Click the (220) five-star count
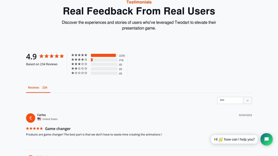The height and width of the screenshot is (156, 278). tap(122, 56)
